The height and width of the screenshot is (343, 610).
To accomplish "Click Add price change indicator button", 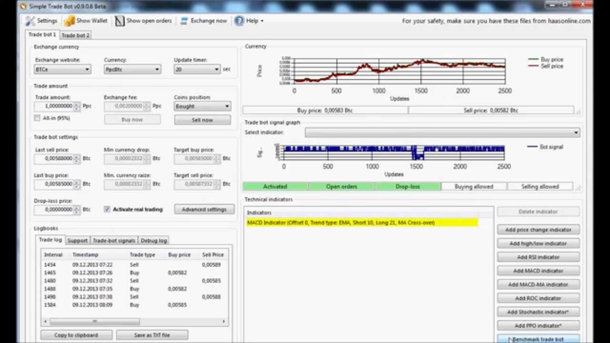I will tap(538, 230).
